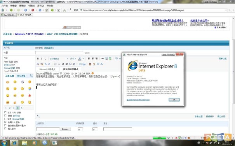Image resolution: width=235 pixels, height=146 pixels.
Task: Toggle underline in the editor toolbar
Action: click(x=45, y=59)
